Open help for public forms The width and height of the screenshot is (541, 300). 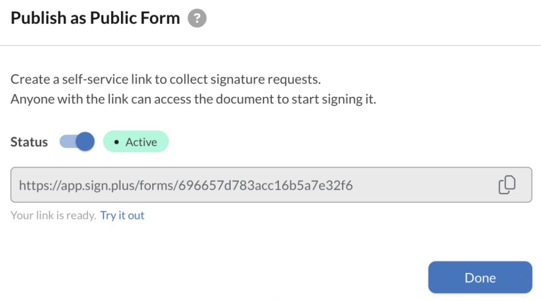[x=197, y=19]
